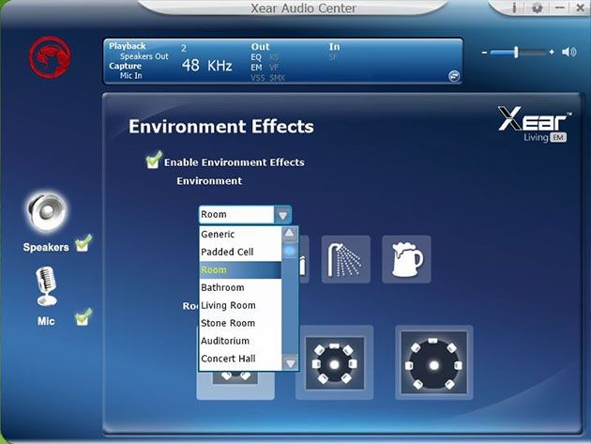Click the EM indicator under Out

[x=256, y=68]
